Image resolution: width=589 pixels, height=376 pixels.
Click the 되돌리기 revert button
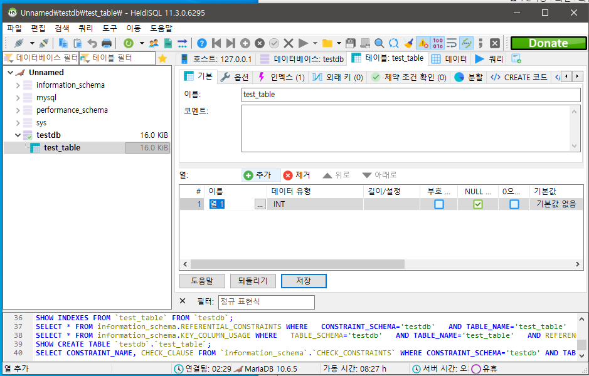pos(253,281)
